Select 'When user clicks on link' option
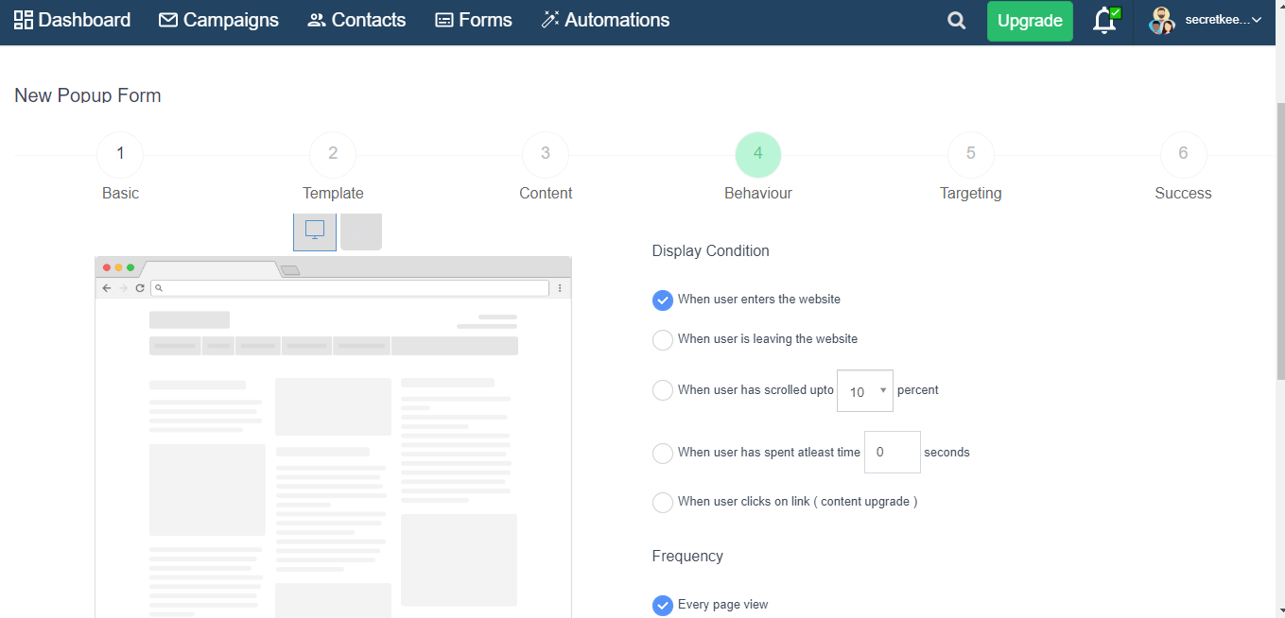The height and width of the screenshot is (618, 1285). tap(663, 503)
